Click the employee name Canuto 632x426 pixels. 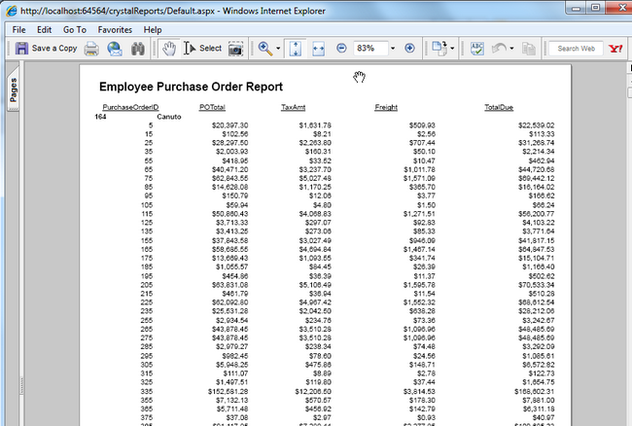[x=169, y=117]
